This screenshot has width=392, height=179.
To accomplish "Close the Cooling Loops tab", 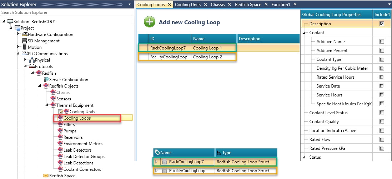I will pyautogui.click(x=169, y=5).
